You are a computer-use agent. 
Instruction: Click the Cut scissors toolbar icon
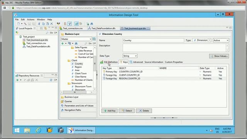click(39, 24)
